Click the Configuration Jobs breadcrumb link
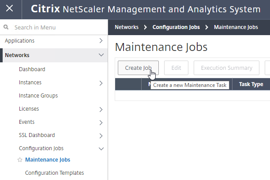This screenshot has height=180, width=270. click(x=176, y=27)
